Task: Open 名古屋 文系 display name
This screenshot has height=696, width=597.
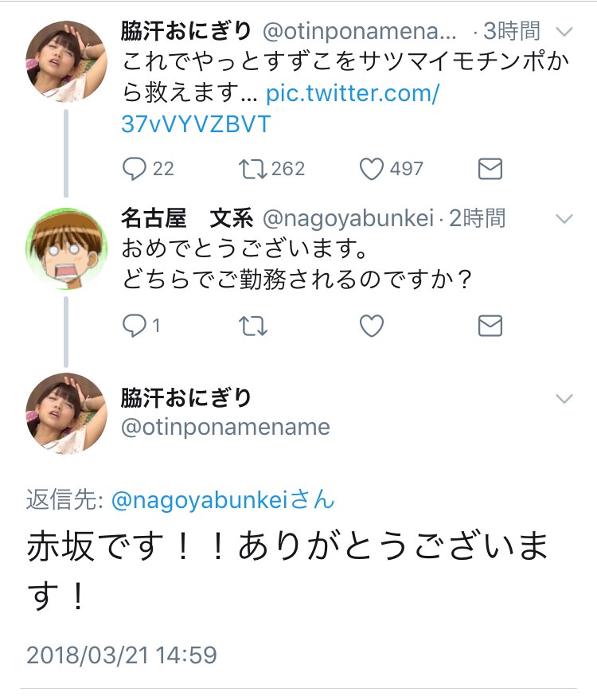Action: click(x=188, y=218)
